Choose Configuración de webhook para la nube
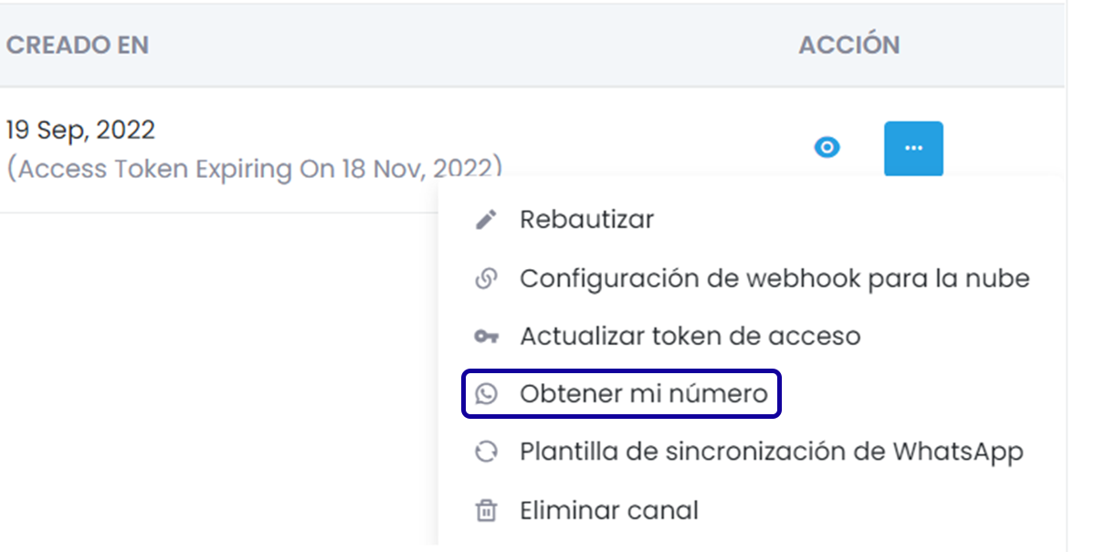 775,278
